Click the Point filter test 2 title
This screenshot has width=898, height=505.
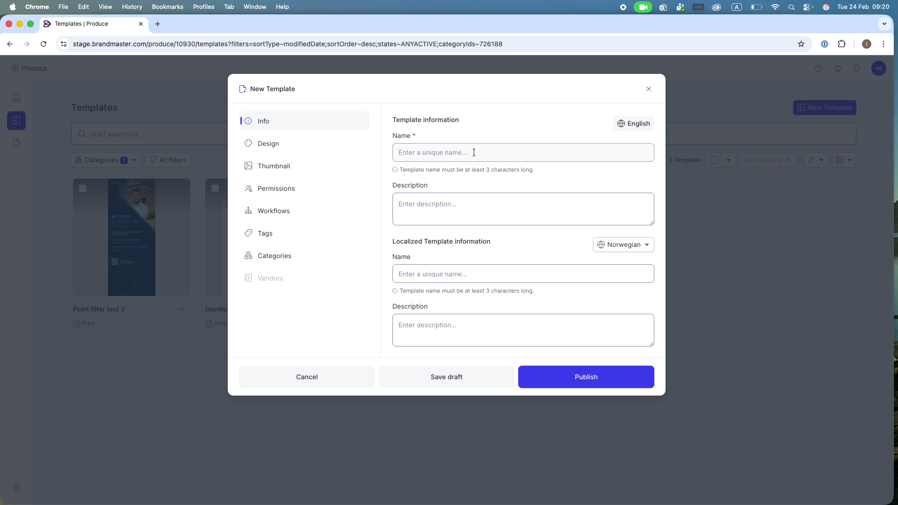point(99,309)
